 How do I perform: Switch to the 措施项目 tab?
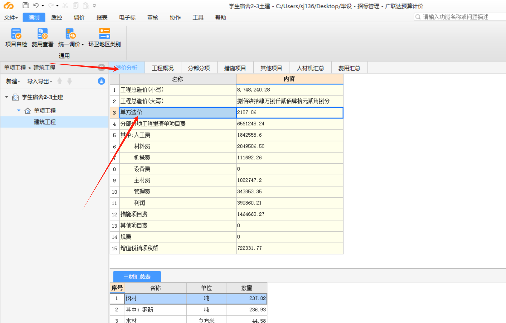point(235,68)
